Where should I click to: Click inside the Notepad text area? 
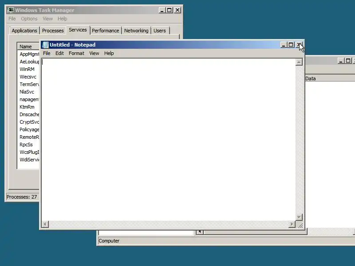[169, 139]
